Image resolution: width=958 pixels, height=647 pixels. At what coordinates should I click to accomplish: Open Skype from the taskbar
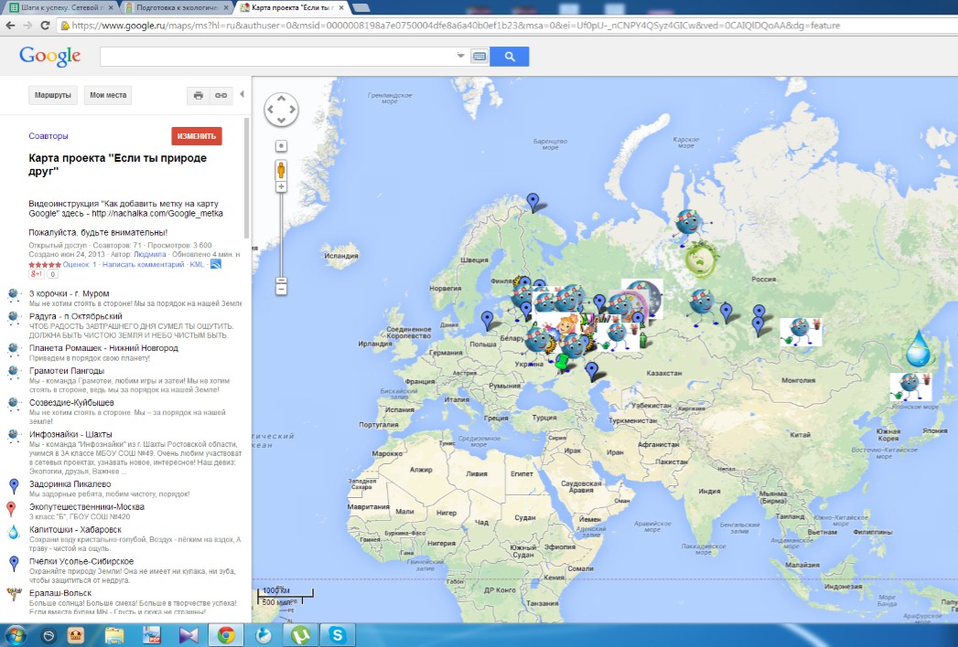click(338, 635)
